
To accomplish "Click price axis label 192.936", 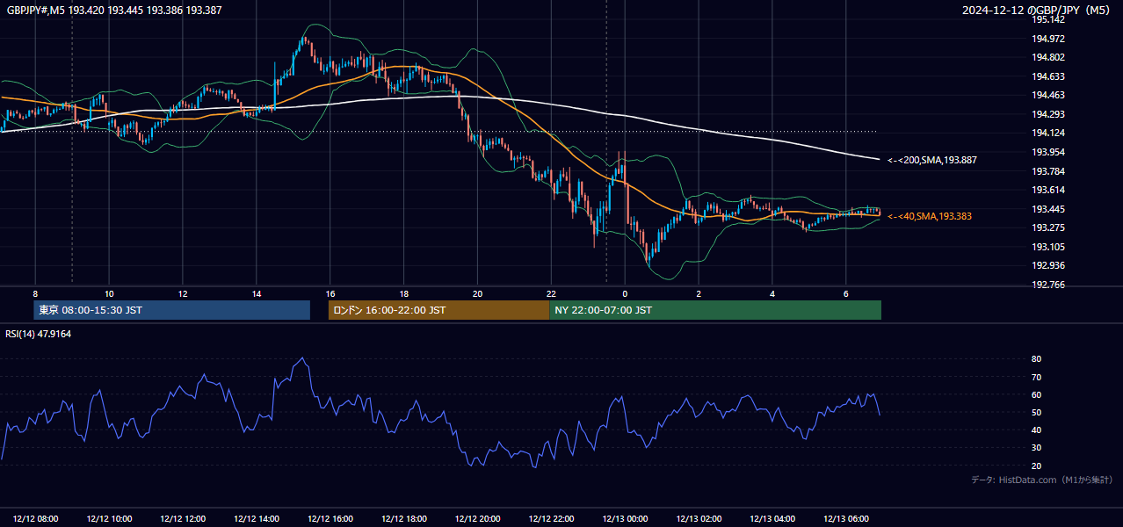I will point(1048,265).
